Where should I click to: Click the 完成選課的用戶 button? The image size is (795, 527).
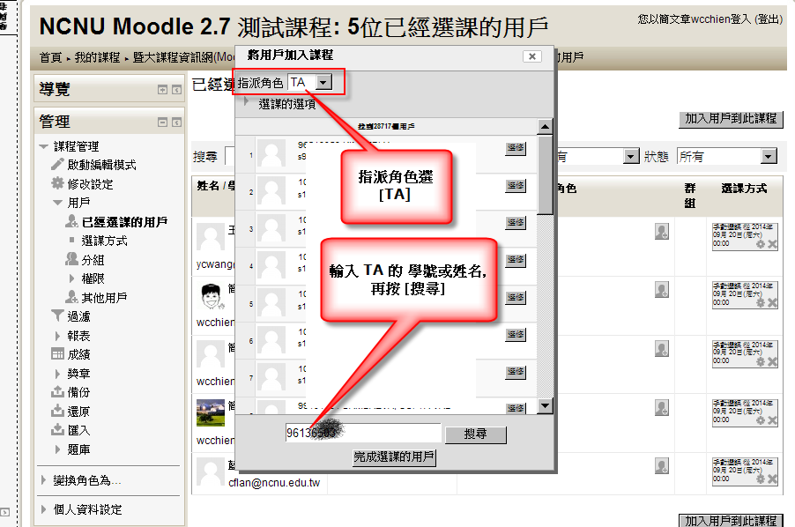click(x=394, y=457)
